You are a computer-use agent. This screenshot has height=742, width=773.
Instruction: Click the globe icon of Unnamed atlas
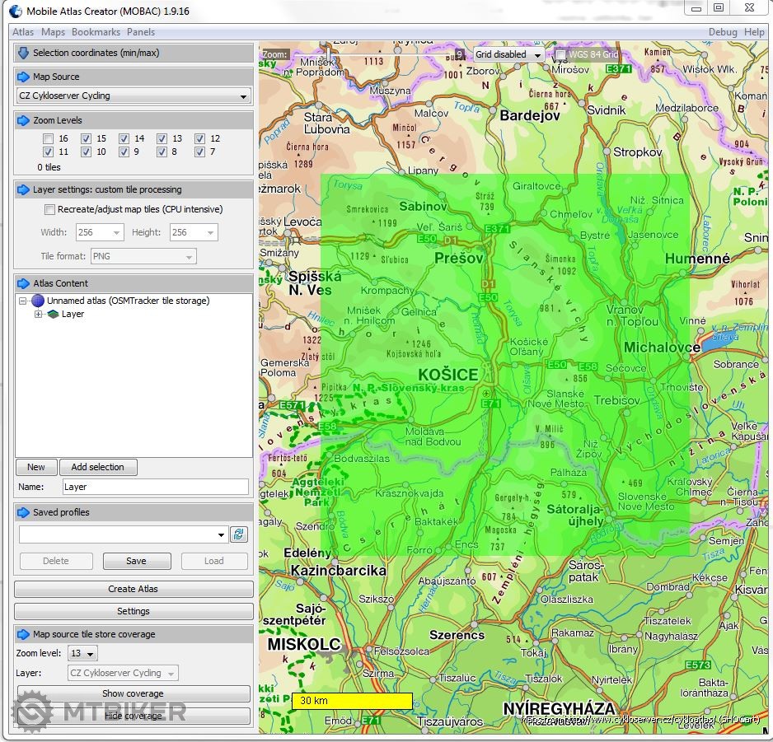click(38, 301)
